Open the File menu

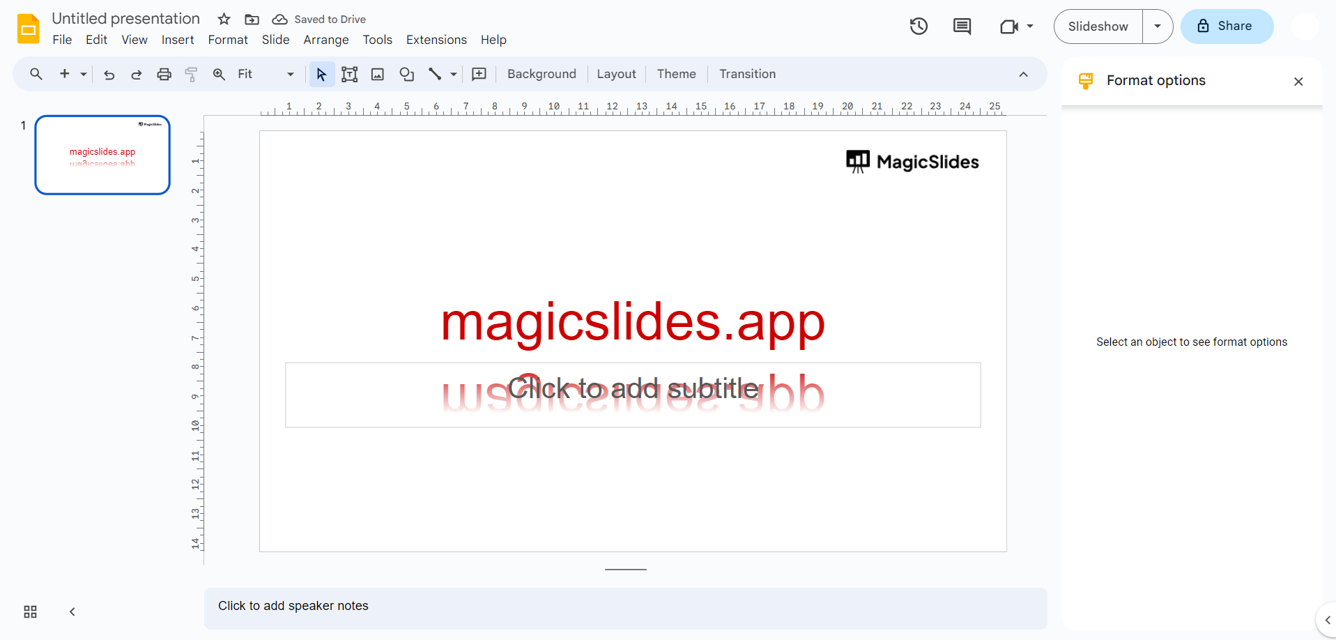click(62, 40)
